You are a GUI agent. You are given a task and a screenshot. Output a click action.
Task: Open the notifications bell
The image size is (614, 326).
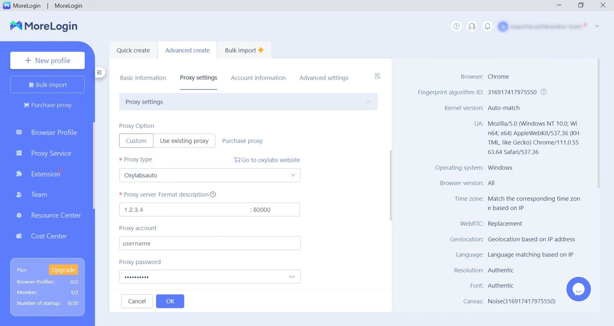pos(487,26)
